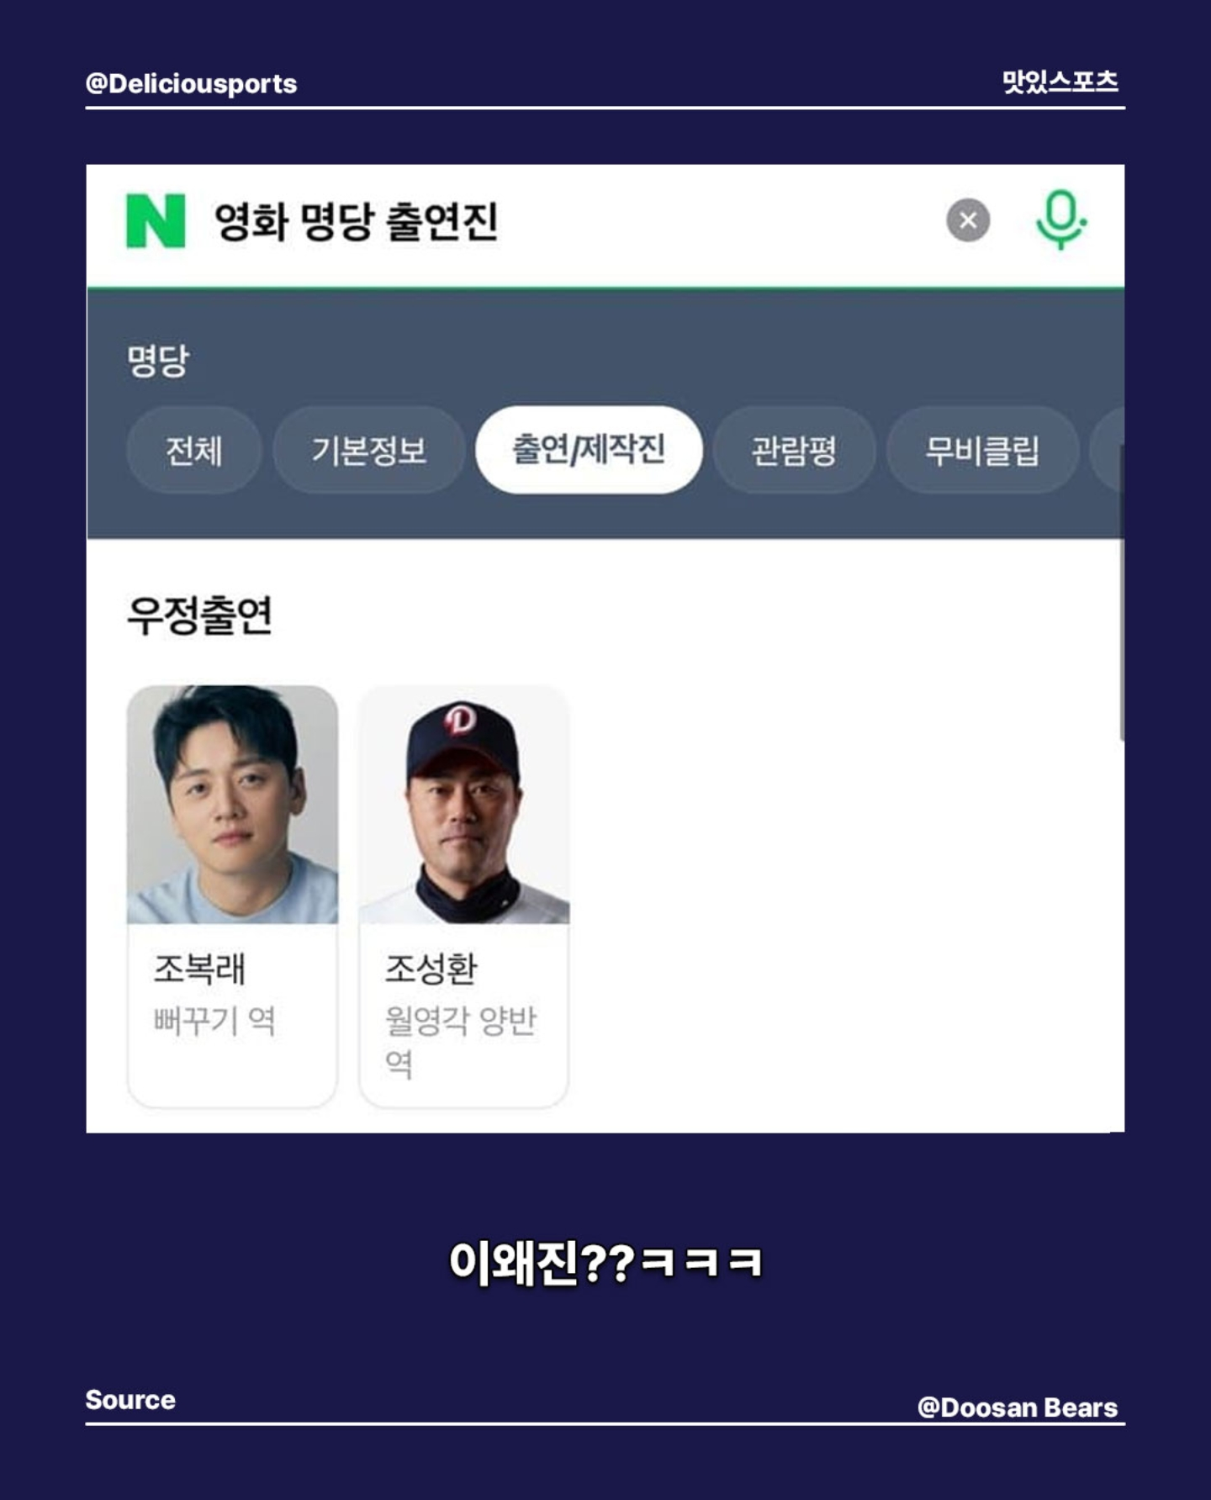Tap the green microphone voice search icon
Screen dimensions: 1211x1500
point(1060,220)
